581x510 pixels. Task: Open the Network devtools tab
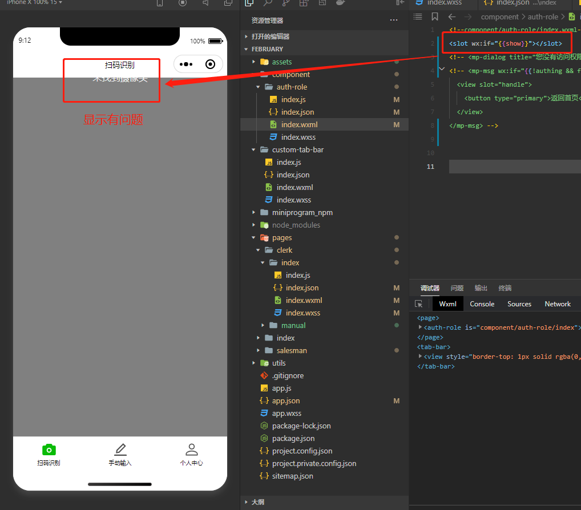click(557, 303)
